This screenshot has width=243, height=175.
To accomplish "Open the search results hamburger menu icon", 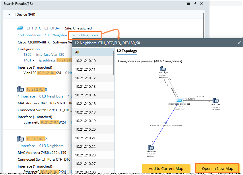I will tap(188, 3).
